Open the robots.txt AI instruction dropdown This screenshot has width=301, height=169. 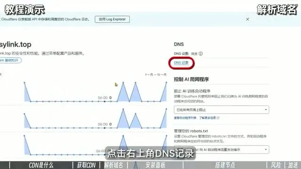pos(222,149)
